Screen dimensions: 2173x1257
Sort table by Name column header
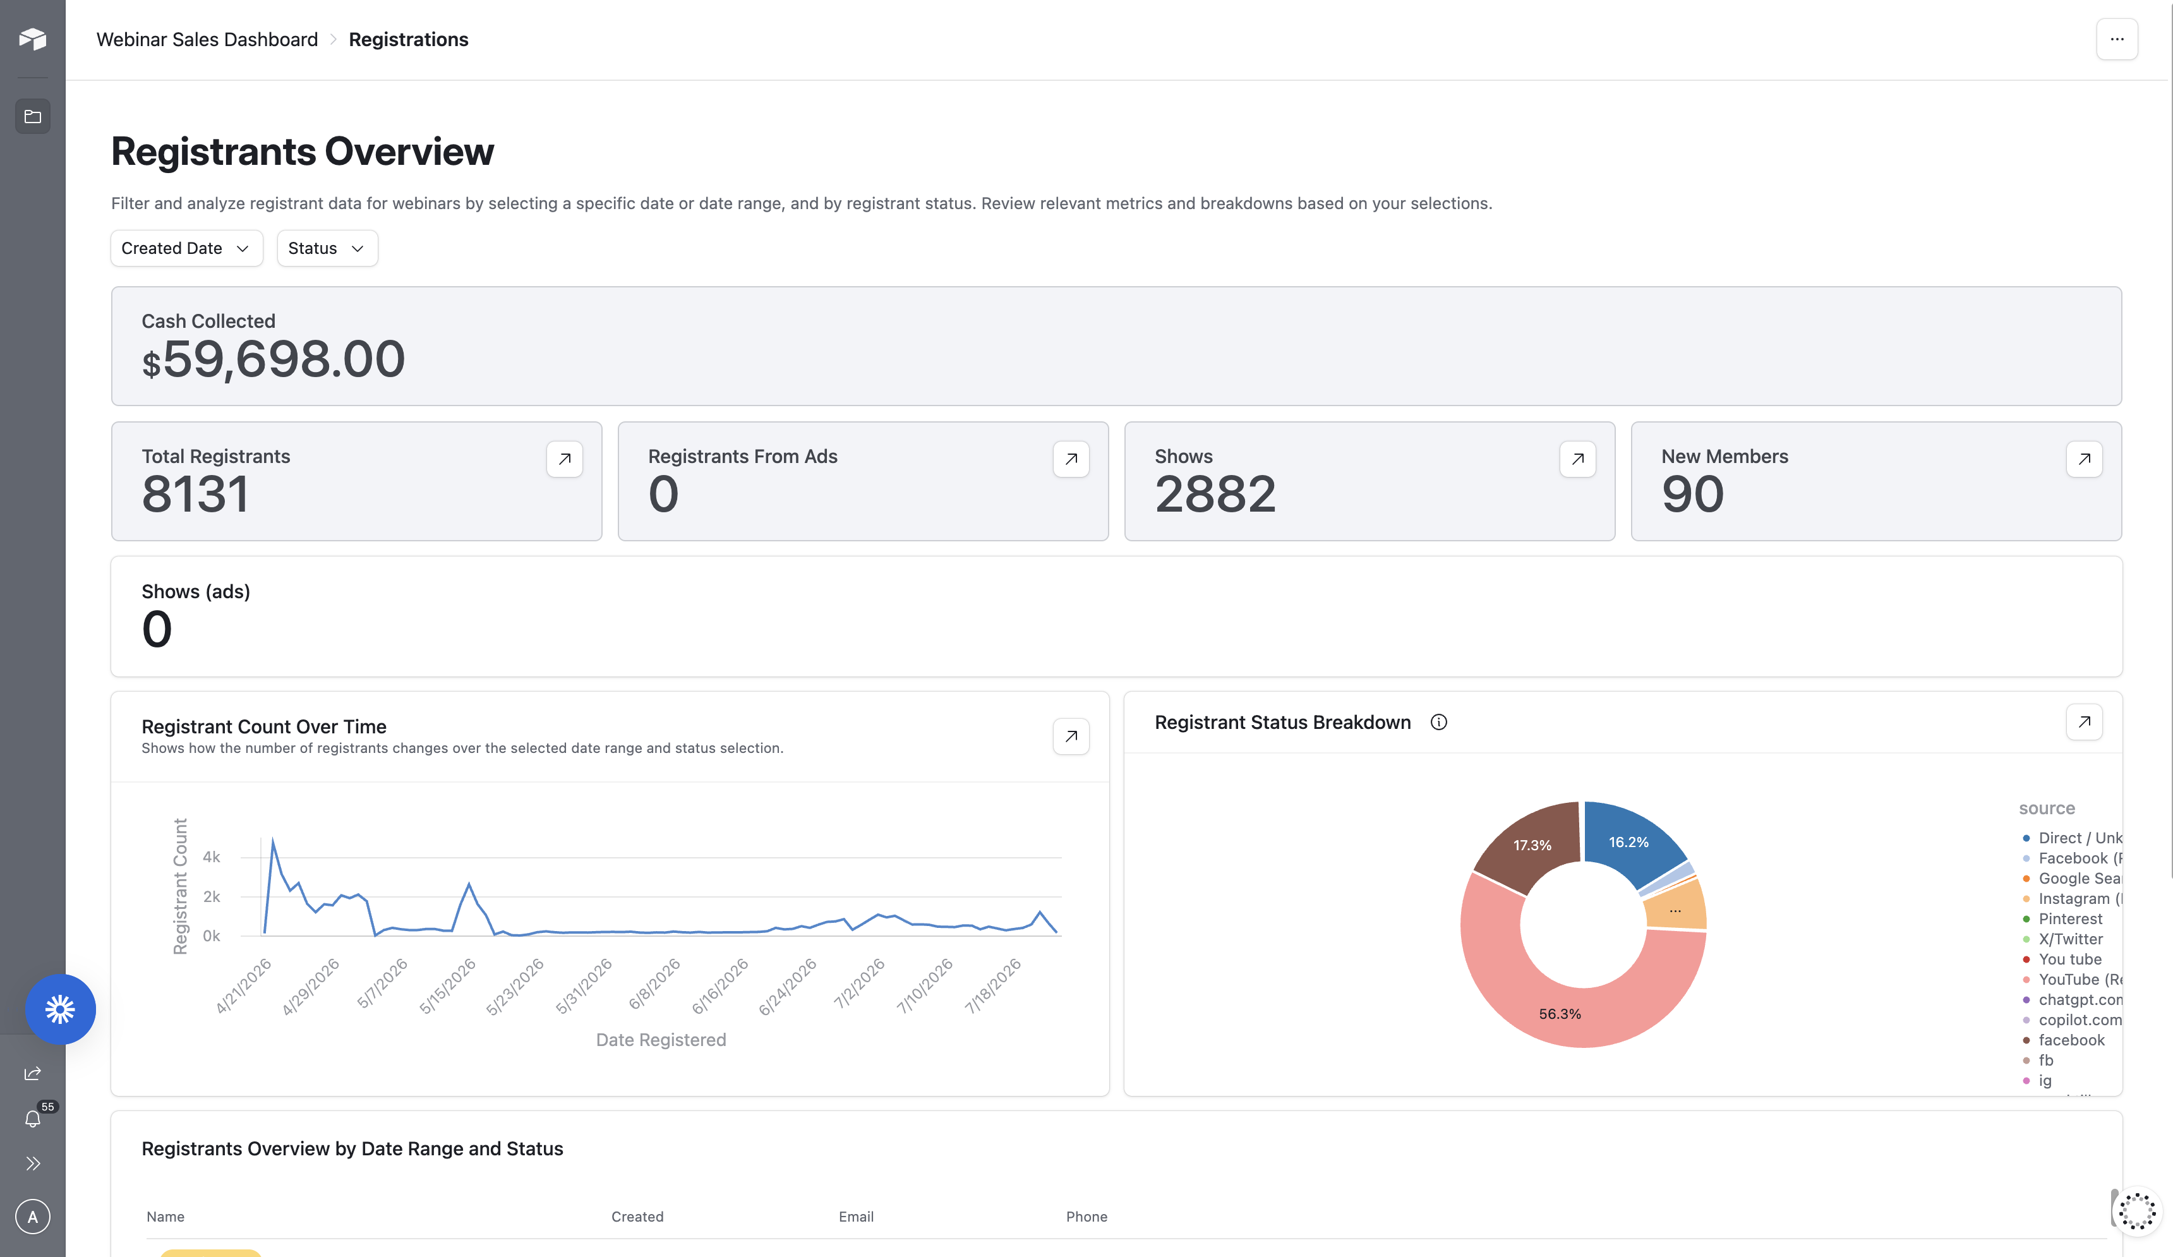166,1217
